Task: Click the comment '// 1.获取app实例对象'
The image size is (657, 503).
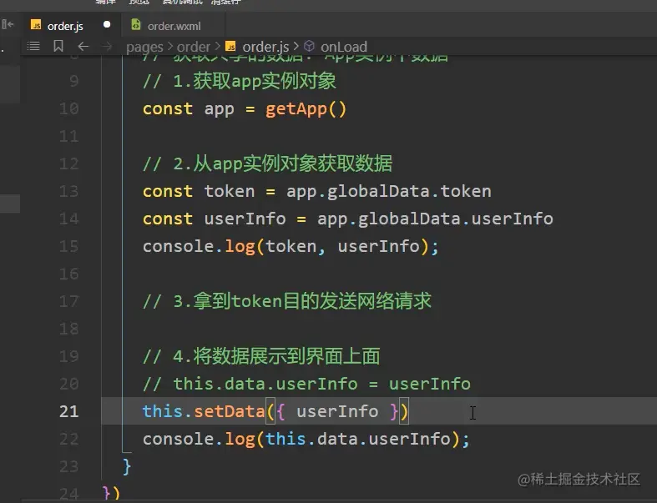Action: click(x=240, y=81)
